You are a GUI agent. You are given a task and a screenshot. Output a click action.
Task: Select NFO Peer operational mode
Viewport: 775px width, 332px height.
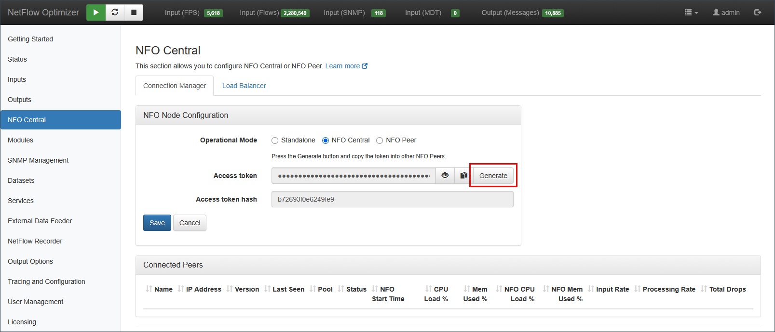pos(380,140)
